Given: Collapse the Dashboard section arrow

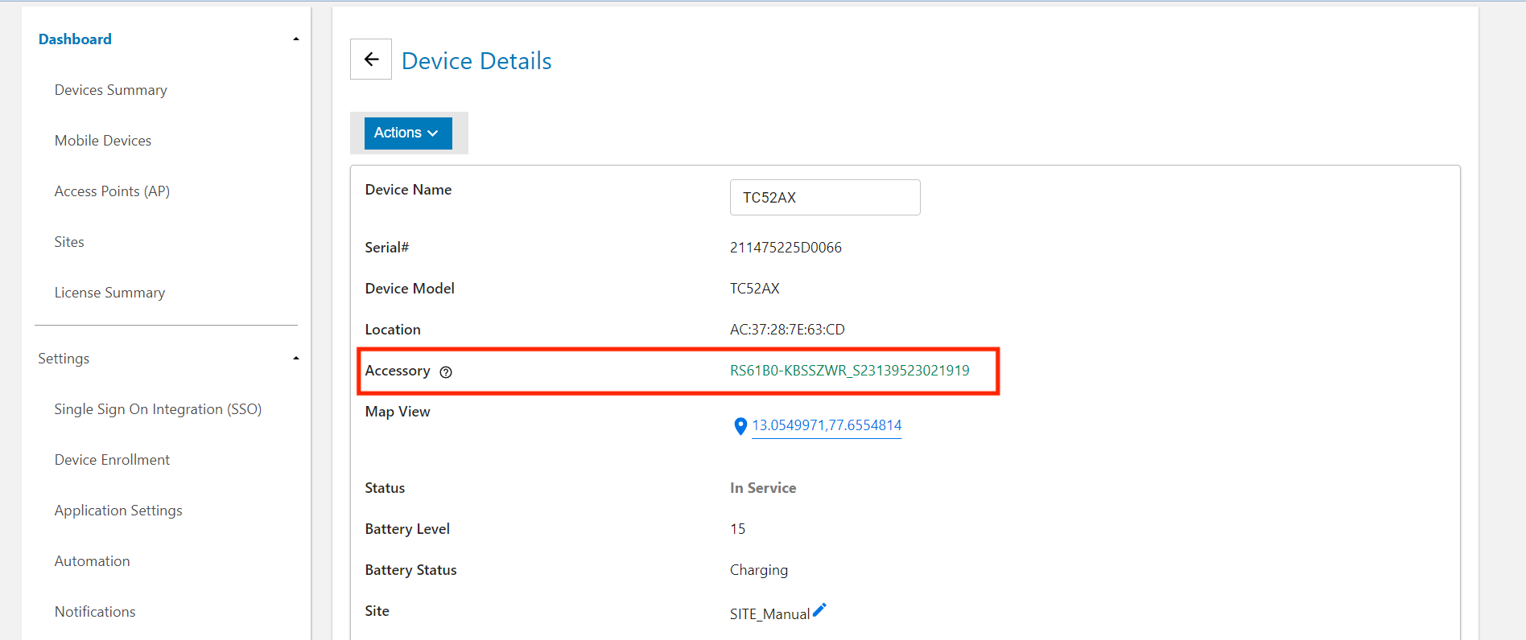Looking at the screenshot, I should click(296, 39).
